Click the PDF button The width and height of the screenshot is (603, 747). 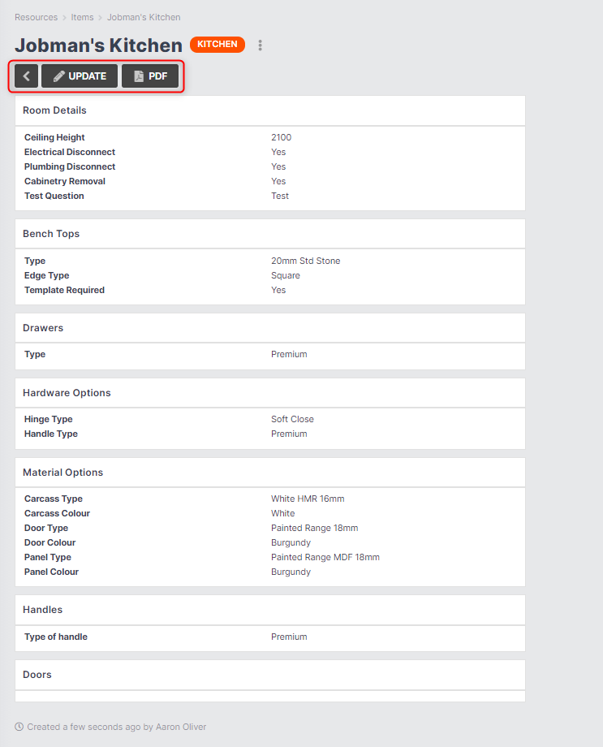tap(150, 76)
